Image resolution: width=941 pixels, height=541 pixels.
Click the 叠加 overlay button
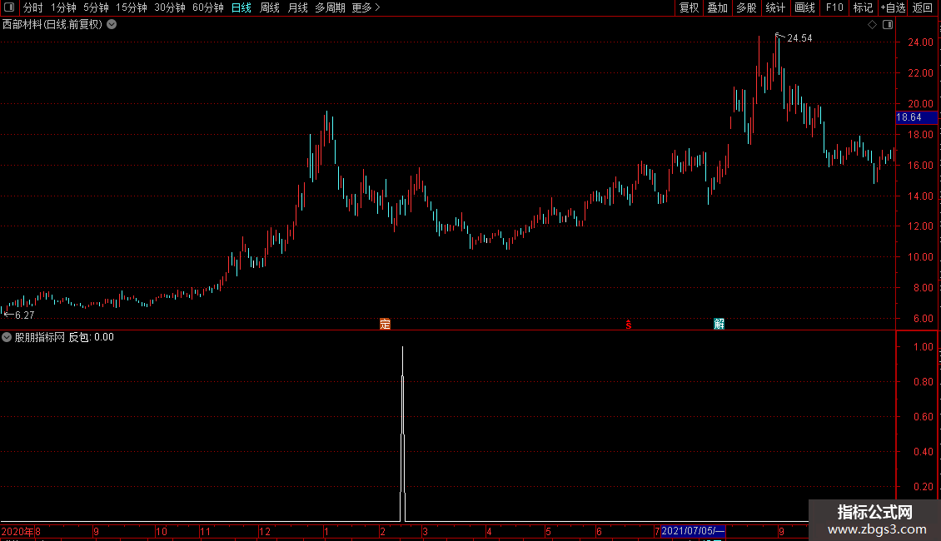(x=717, y=7)
